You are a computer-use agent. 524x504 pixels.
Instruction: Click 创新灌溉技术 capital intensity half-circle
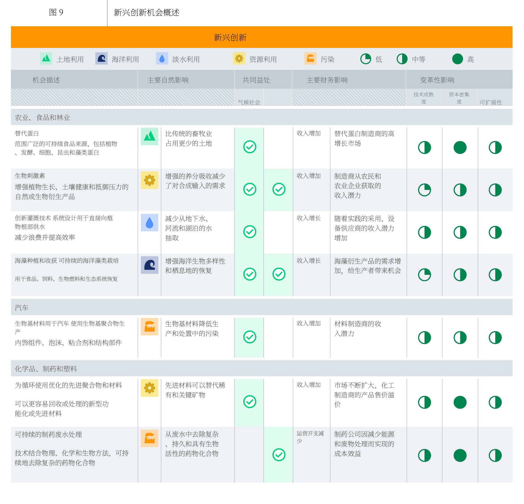pyautogui.click(x=460, y=232)
